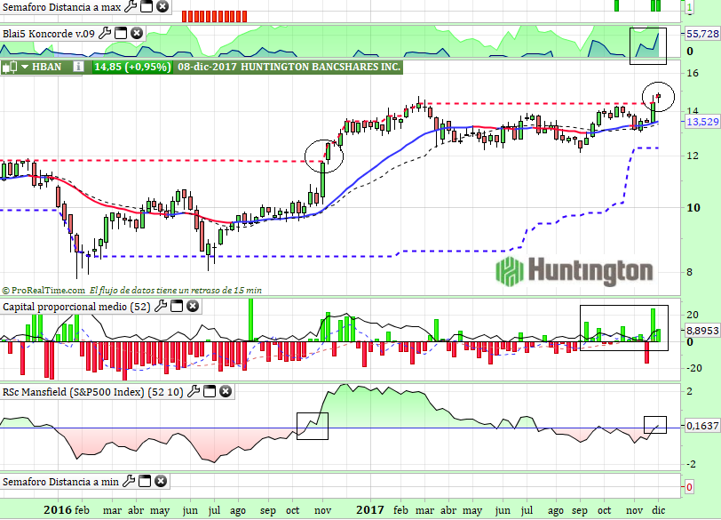Open the ProRealTime.com copyright link

coord(44,291)
